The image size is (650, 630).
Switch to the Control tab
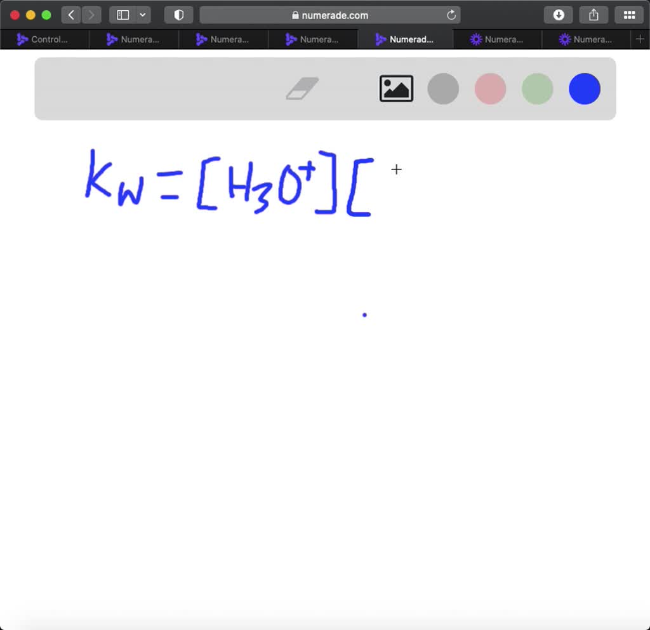(x=44, y=39)
